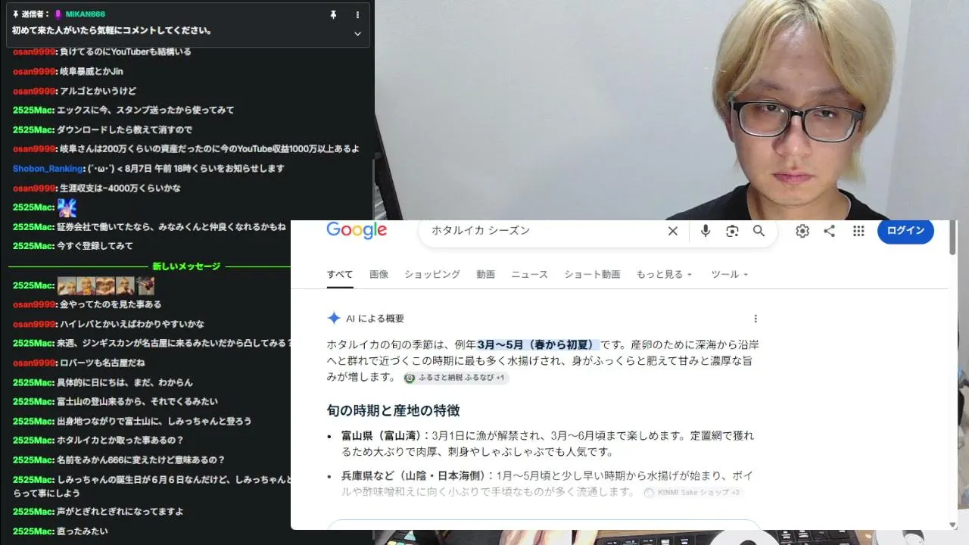Open Google quick settings gear

[x=802, y=231]
